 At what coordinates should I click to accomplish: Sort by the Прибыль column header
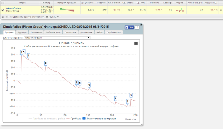click(x=155, y=3)
